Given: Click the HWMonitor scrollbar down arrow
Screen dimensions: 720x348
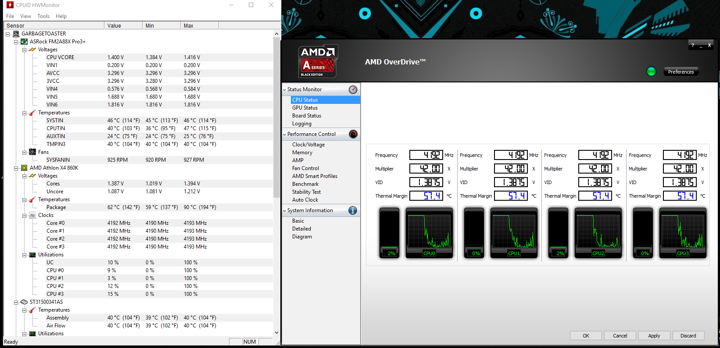Looking at the screenshot, I should coord(276,333).
